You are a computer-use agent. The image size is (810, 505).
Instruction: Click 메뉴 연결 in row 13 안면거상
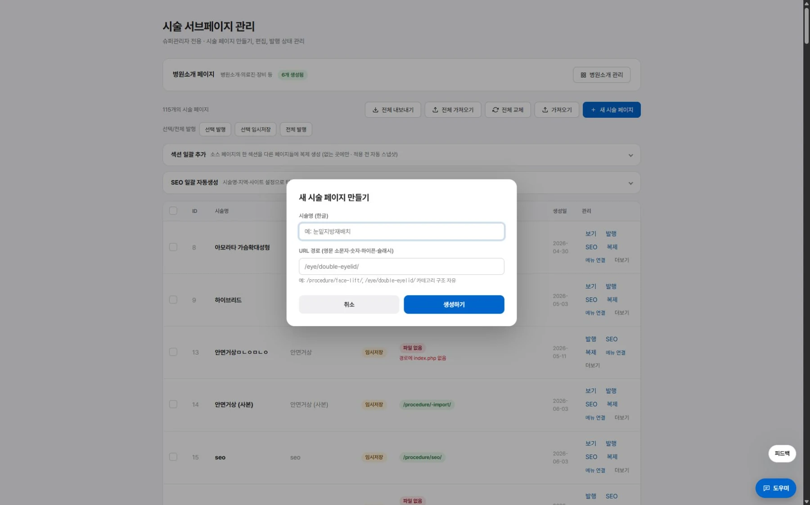[615, 353]
